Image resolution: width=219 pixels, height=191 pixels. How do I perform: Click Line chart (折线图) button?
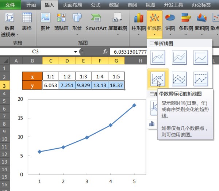[x=154, y=24]
